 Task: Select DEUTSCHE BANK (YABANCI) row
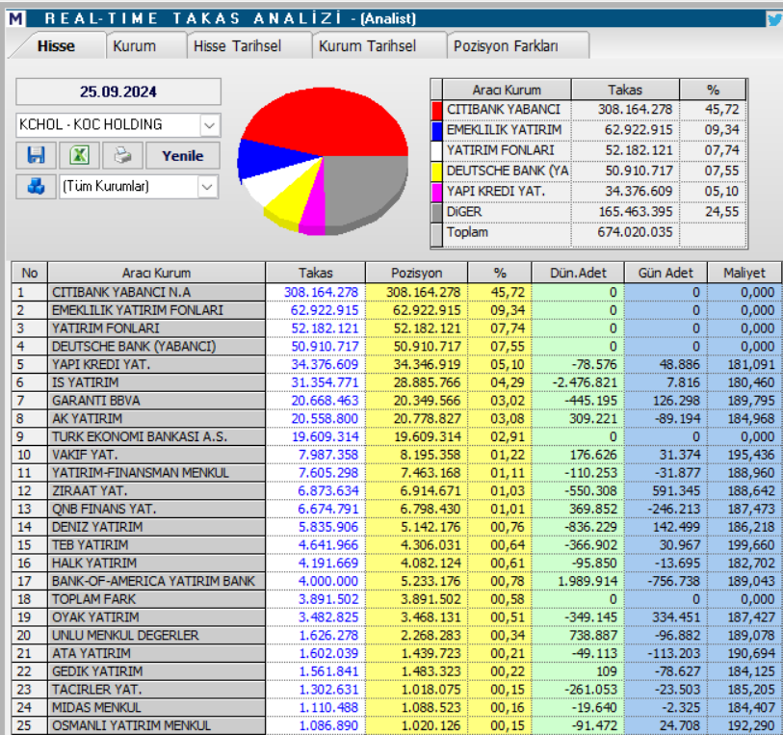397,347
